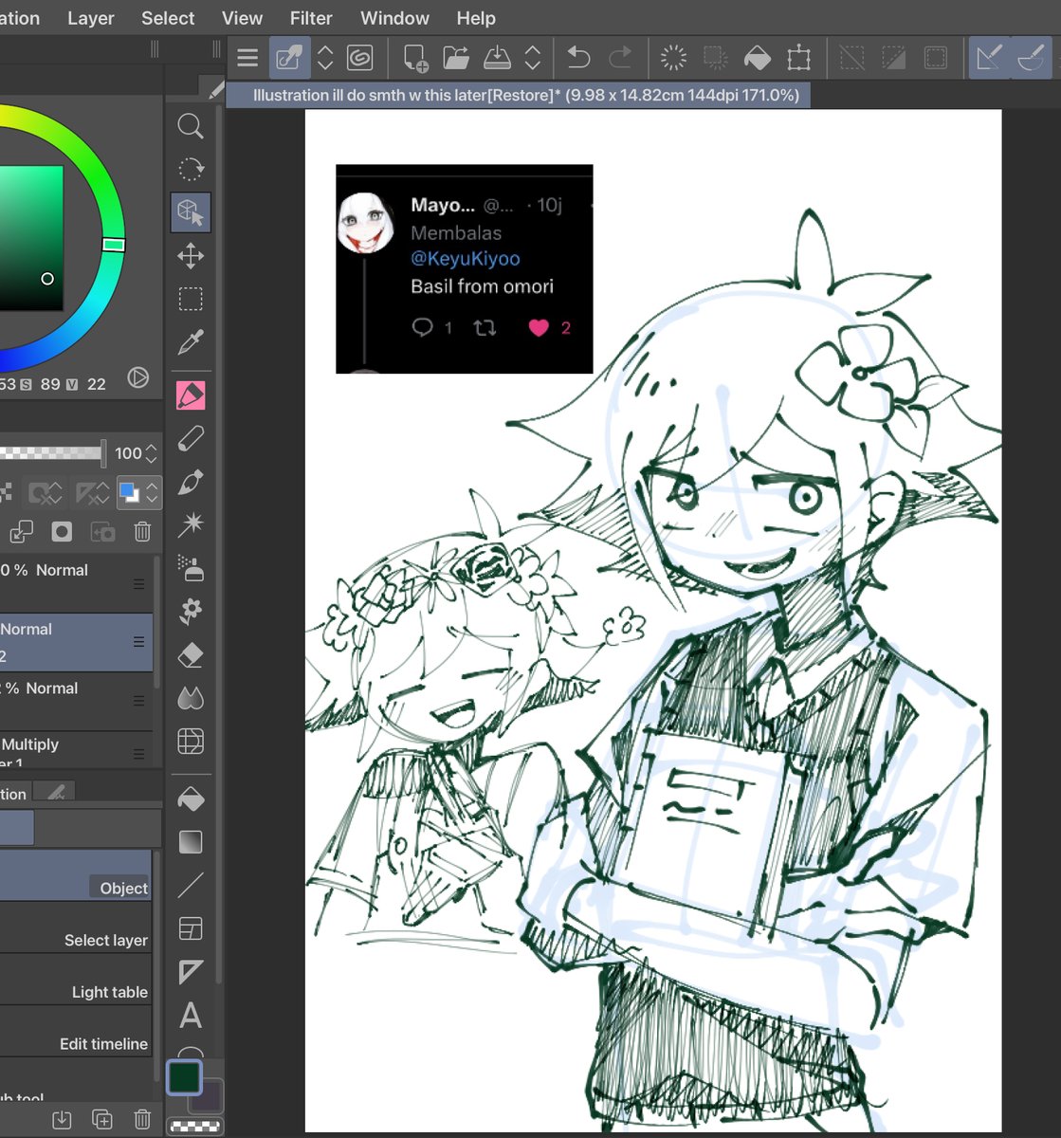The width and height of the screenshot is (1061, 1138).
Task: Select the Brush tool
Action: point(191,482)
